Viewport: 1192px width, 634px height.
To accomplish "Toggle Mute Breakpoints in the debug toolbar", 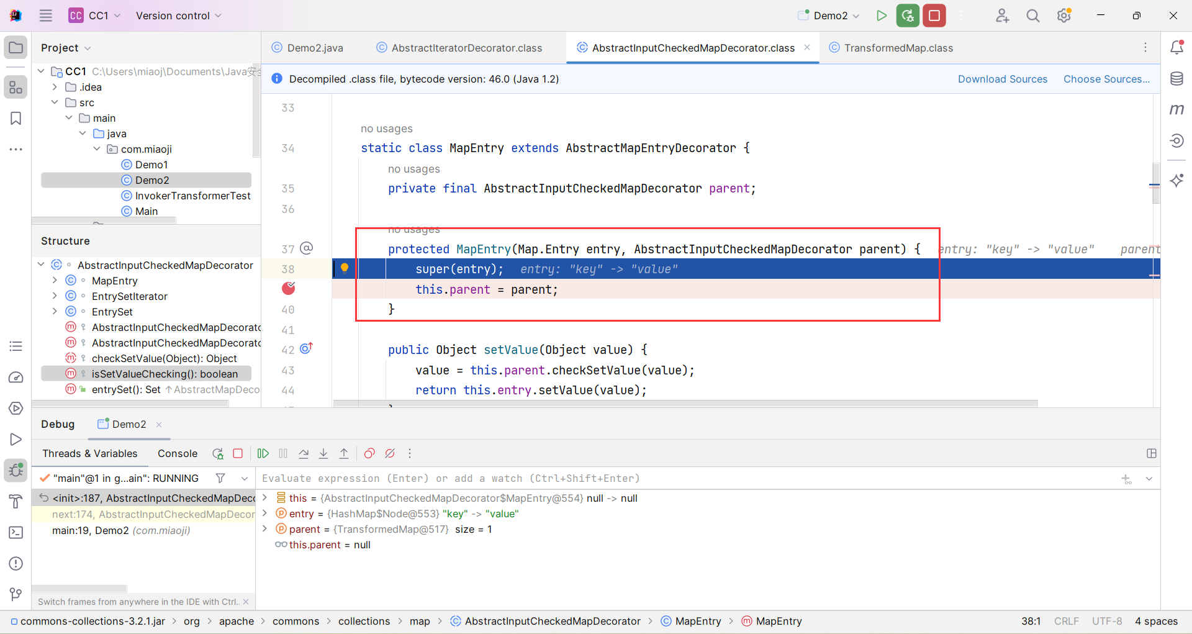I will point(390,454).
